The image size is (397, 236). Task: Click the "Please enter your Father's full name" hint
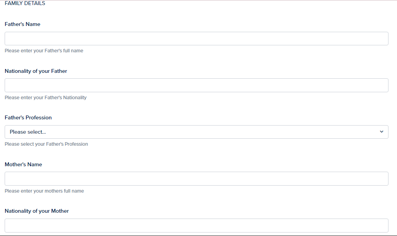point(44,51)
